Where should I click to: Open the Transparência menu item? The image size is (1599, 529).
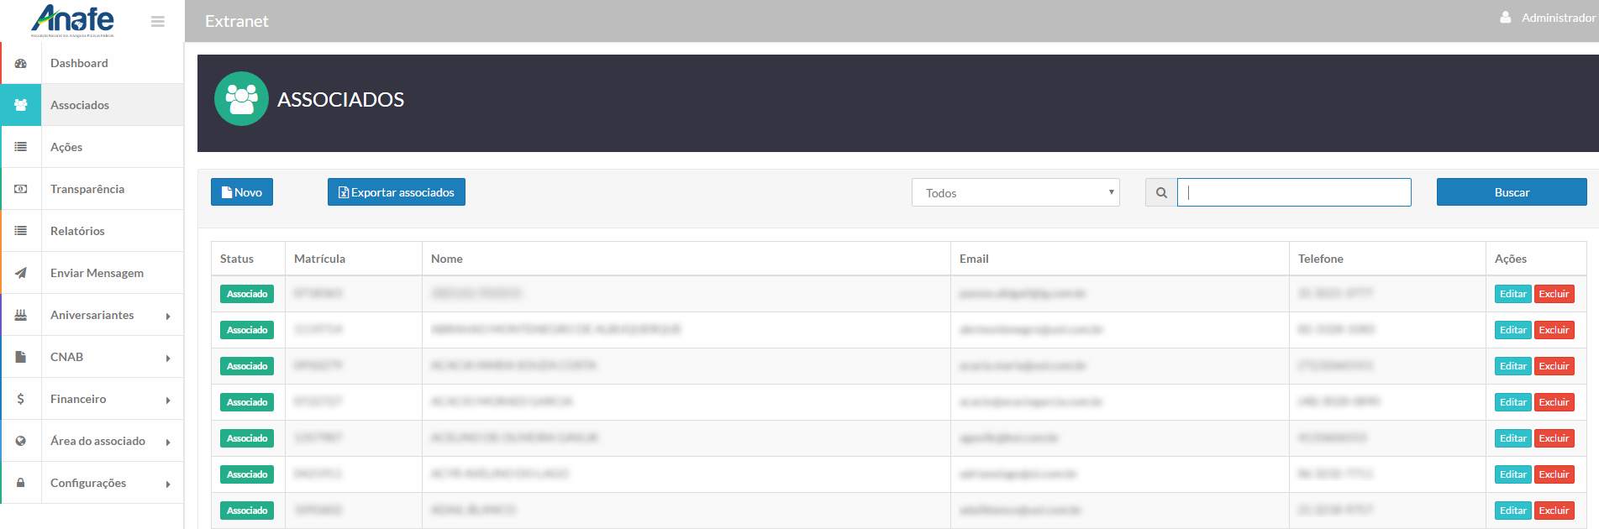pos(92,189)
